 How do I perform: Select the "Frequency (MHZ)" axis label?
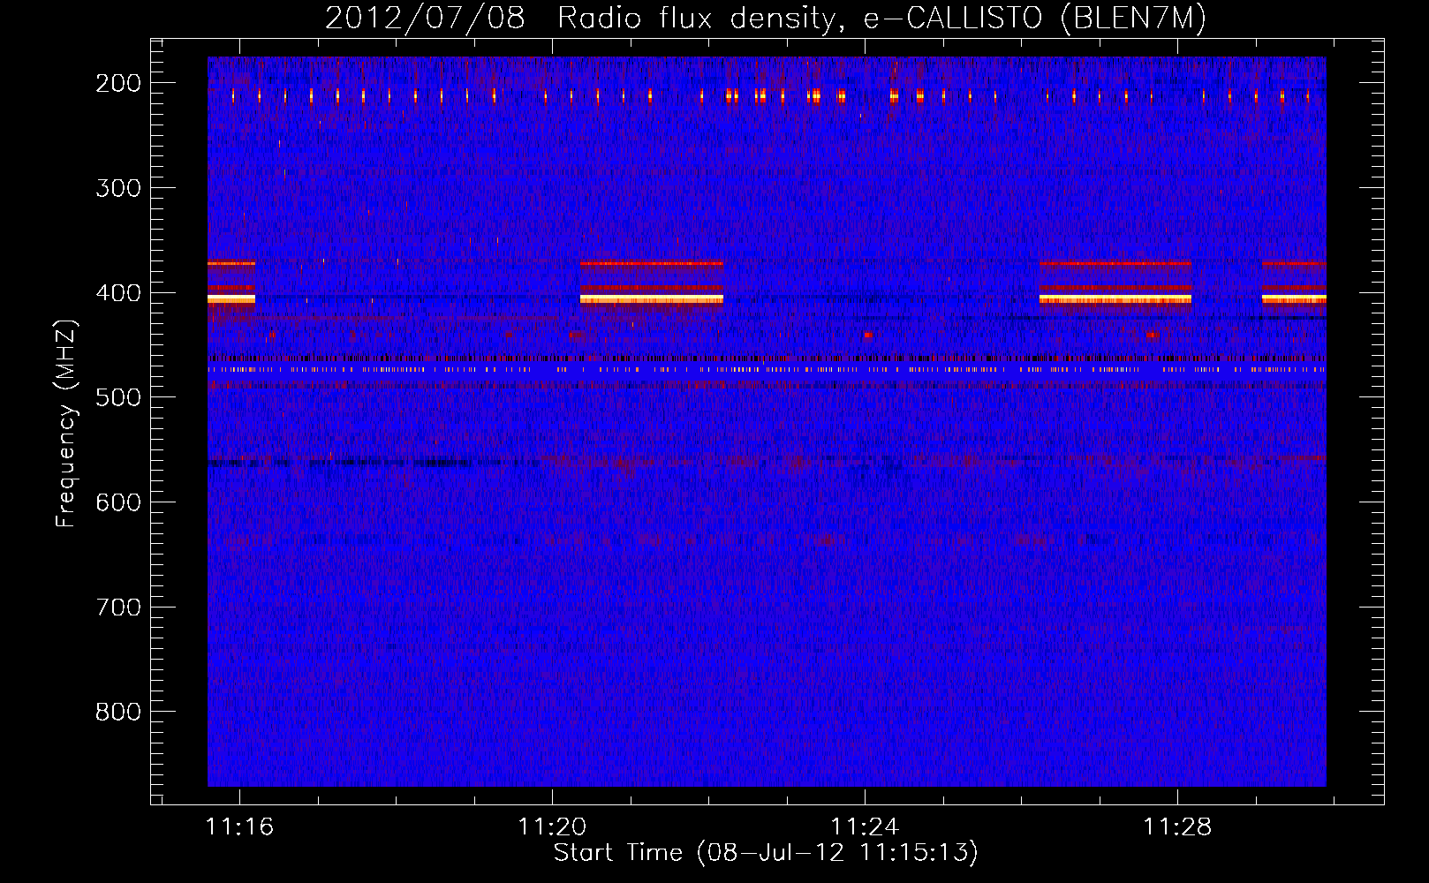[66, 423]
